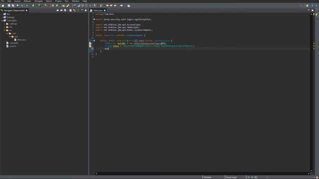This screenshot has width=319, height=179.
Task: Click the Save toolbar icon
Action: pos(9,5)
